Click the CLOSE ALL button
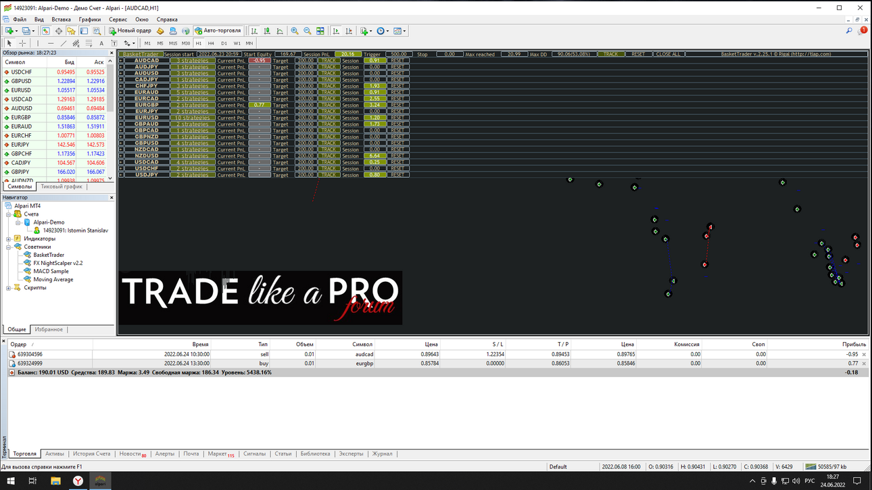The height and width of the screenshot is (490, 872). tap(668, 54)
